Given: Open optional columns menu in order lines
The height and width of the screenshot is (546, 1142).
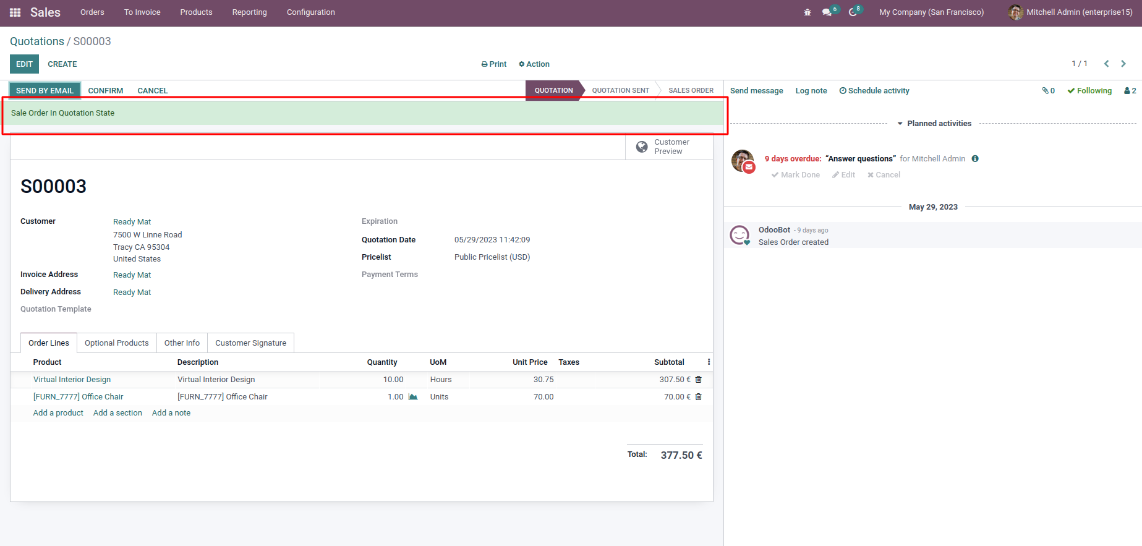Looking at the screenshot, I should click(x=709, y=362).
